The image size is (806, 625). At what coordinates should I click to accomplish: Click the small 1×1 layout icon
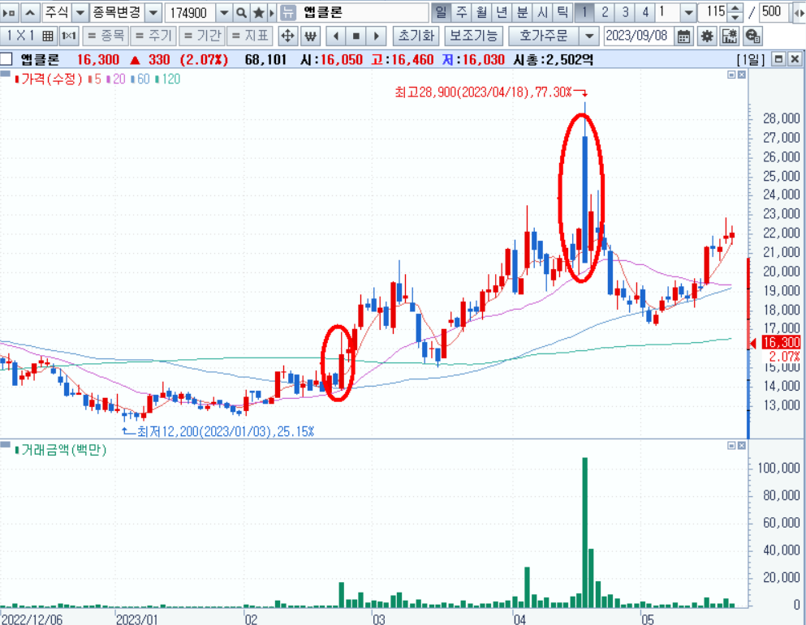[x=68, y=36]
